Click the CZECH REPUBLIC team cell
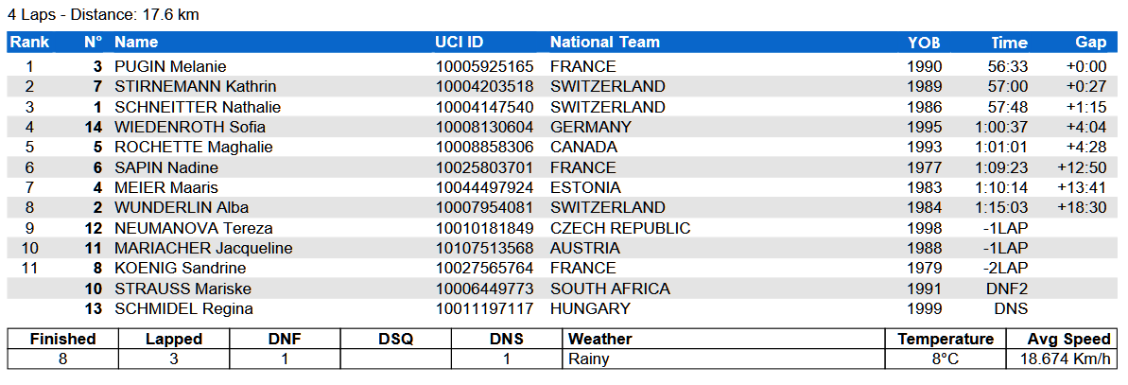The height and width of the screenshot is (385, 1128). [x=620, y=228]
